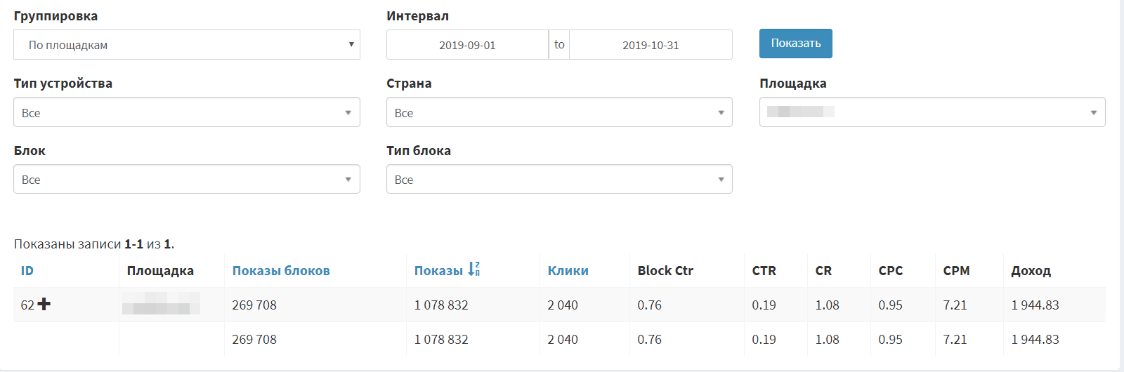The height and width of the screenshot is (372, 1124).
Task: Click the Block Ctr column header
Action: (x=665, y=271)
